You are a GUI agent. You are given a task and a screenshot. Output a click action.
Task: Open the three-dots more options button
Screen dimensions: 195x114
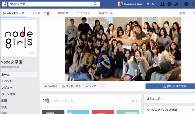click(x=102, y=86)
